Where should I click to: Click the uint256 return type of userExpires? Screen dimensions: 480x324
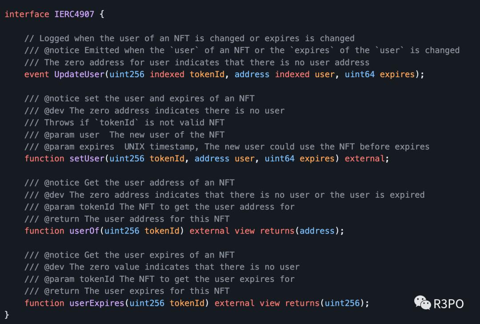coord(342,303)
